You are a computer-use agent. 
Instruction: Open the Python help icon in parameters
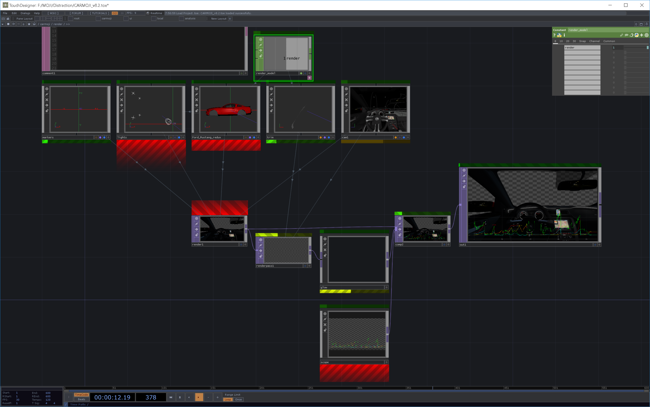pyautogui.click(x=559, y=35)
